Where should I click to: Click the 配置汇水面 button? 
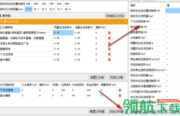coord(97,77)
